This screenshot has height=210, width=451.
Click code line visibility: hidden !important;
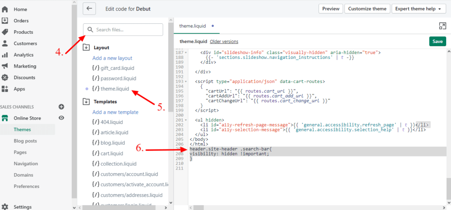pyautogui.click(x=229, y=154)
